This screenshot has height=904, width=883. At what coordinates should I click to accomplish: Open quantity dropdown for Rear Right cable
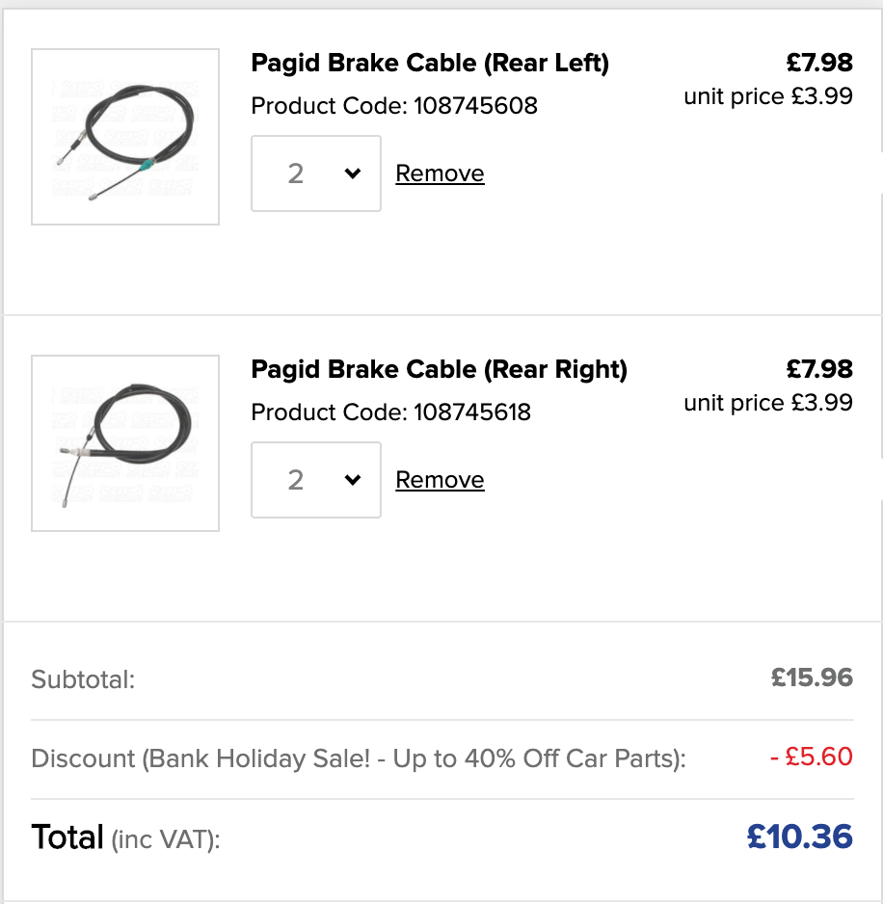point(316,480)
